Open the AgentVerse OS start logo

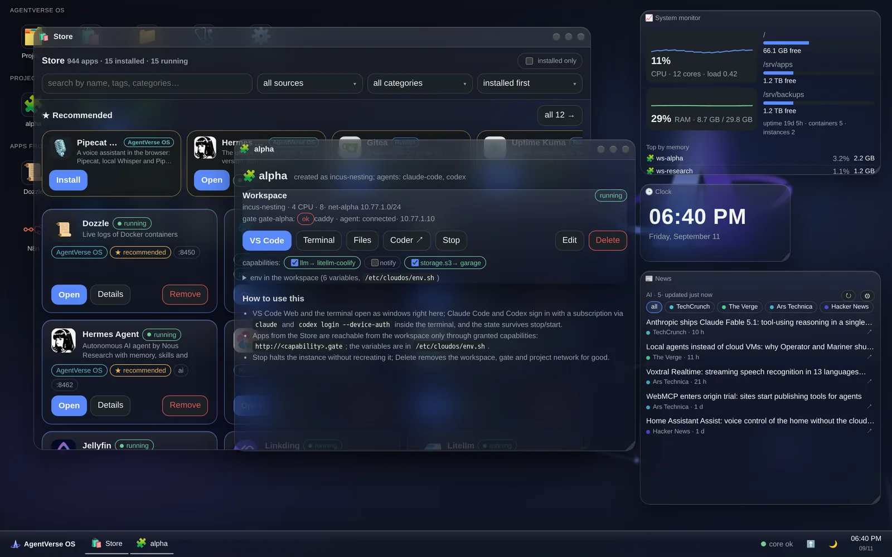16,544
